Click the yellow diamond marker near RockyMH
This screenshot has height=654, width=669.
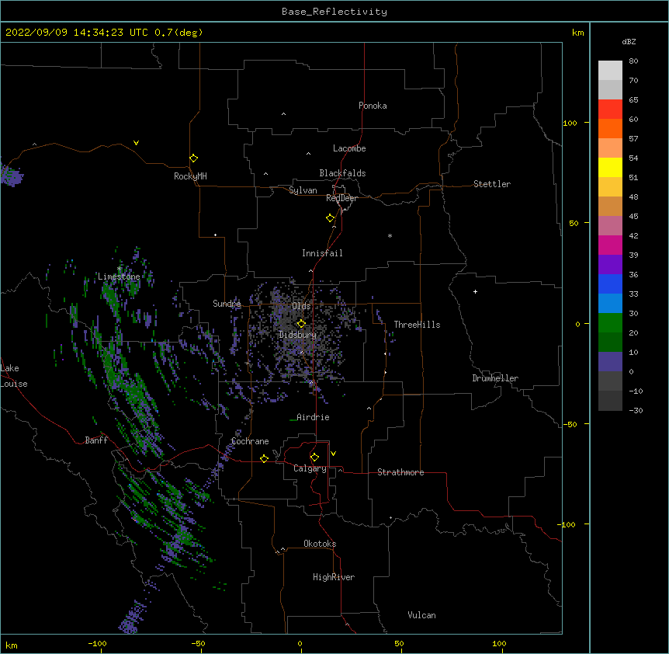(193, 158)
